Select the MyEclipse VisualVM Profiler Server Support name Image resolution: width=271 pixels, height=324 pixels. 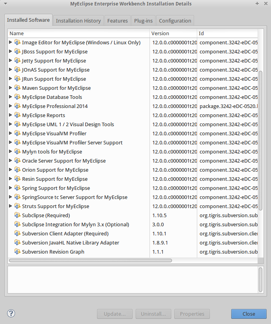pyautogui.click(x=72, y=142)
